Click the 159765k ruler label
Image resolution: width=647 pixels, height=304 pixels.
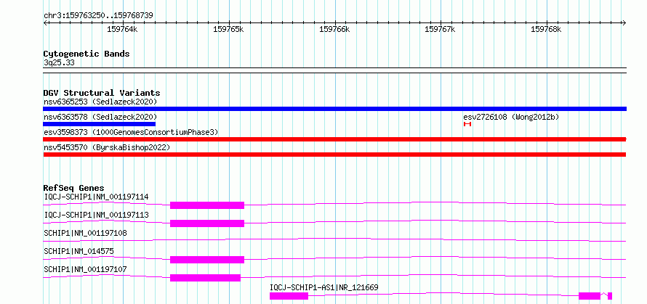(x=228, y=29)
